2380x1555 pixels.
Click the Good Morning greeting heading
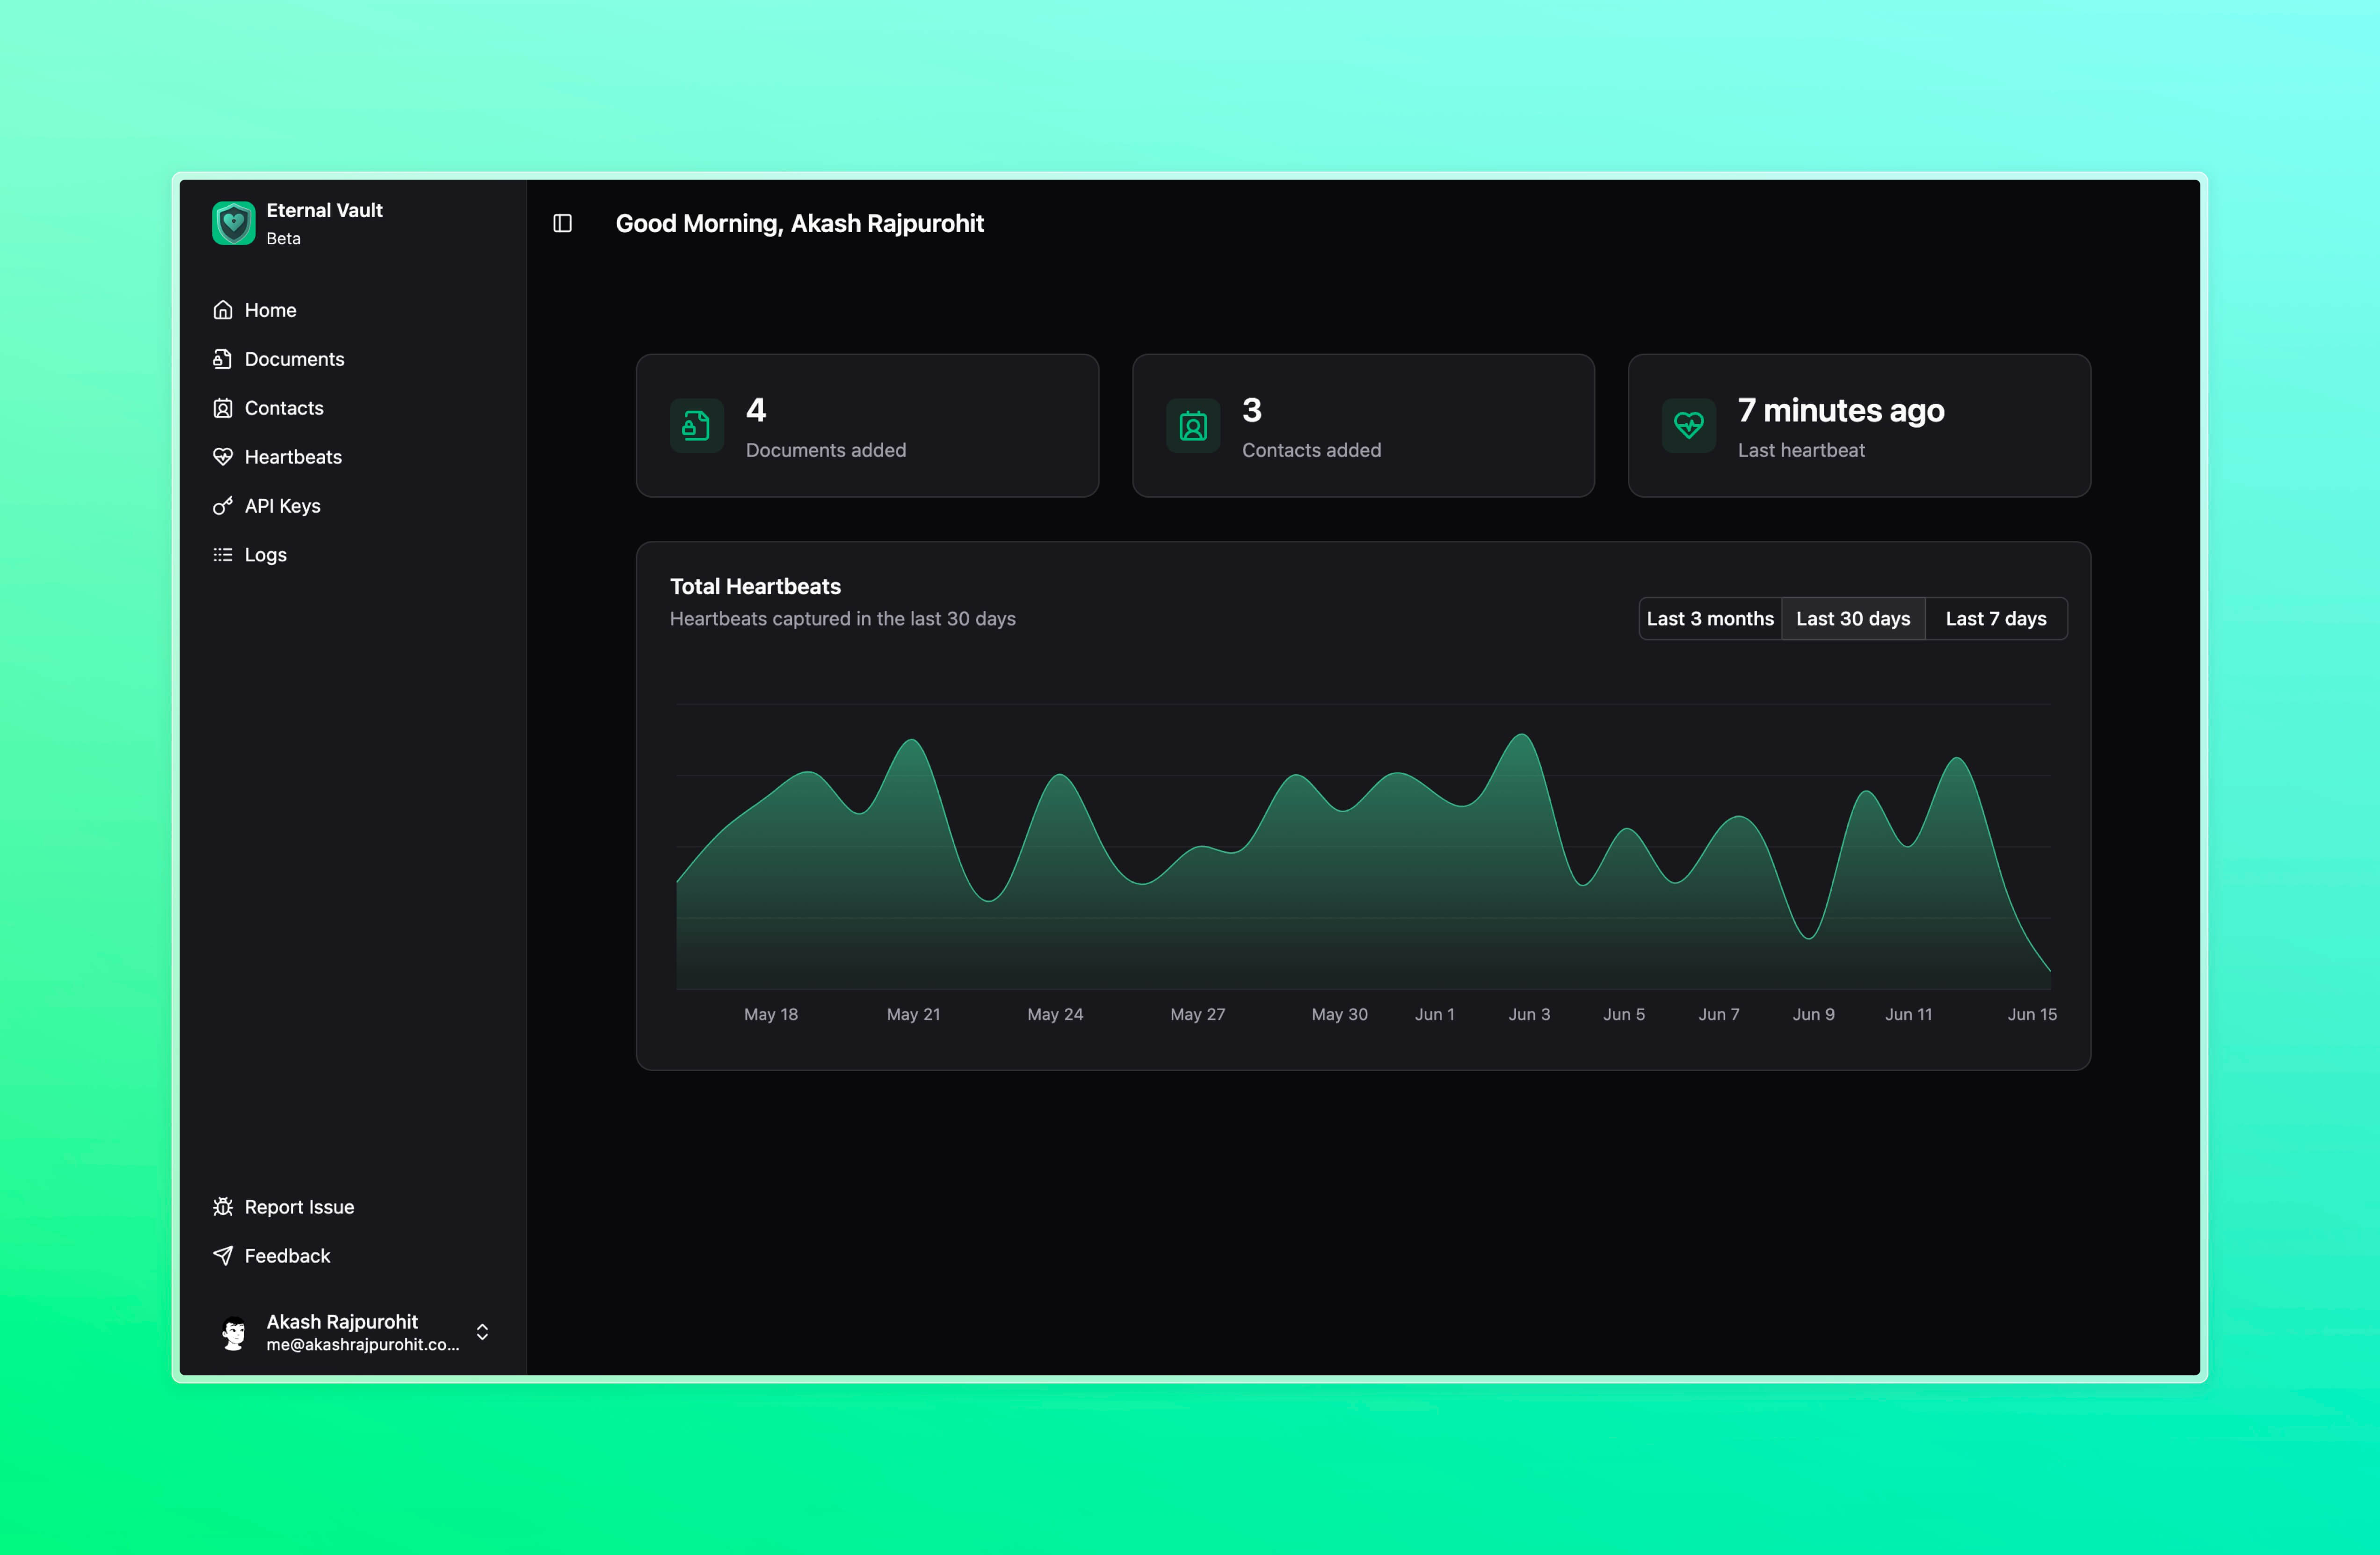[800, 223]
